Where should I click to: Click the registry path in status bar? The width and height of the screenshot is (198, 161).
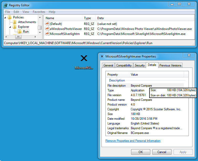point(78,43)
